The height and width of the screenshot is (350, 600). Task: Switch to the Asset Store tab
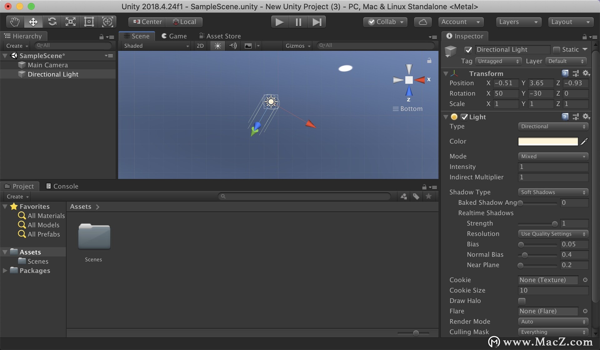pos(220,36)
